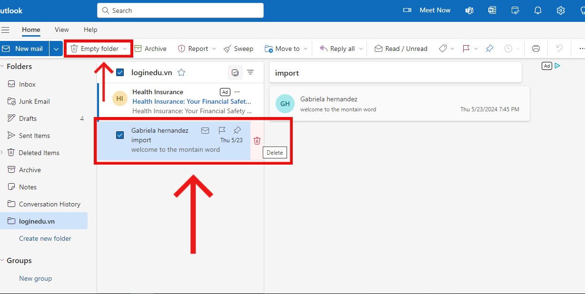Click the Archive toolbar button

click(150, 49)
